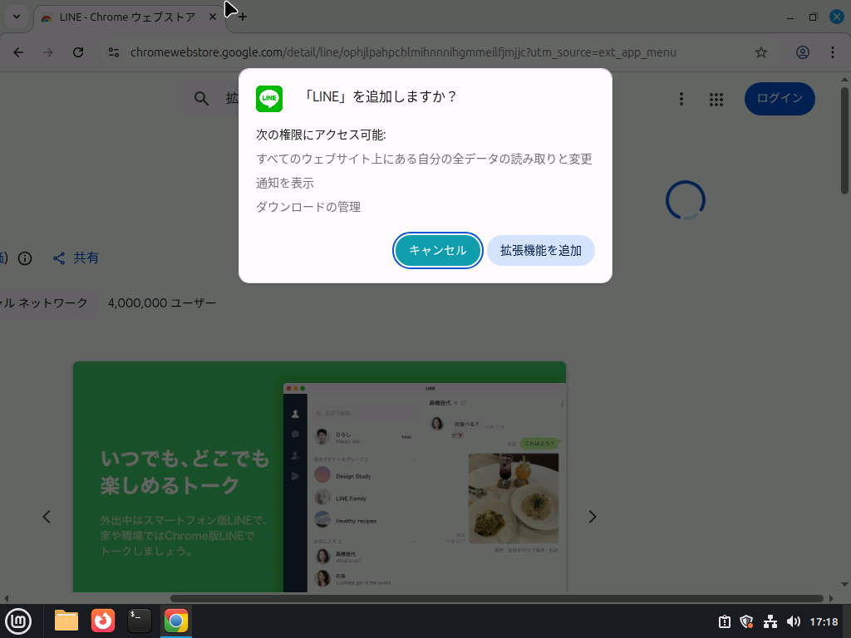Open the Chrome Web Store search magnifier
The height and width of the screenshot is (638, 851).
pyautogui.click(x=200, y=97)
